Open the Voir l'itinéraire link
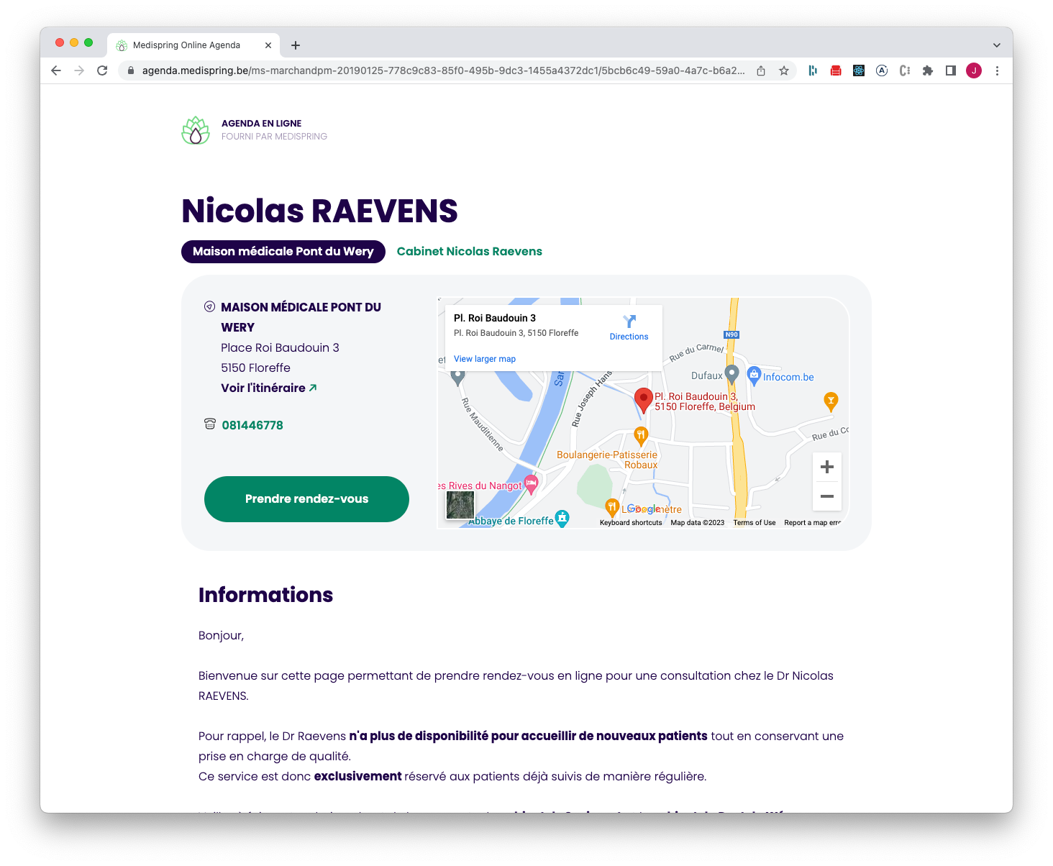The image size is (1053, 866). coord(269,388)
